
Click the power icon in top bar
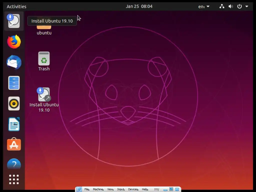(239, 6)
